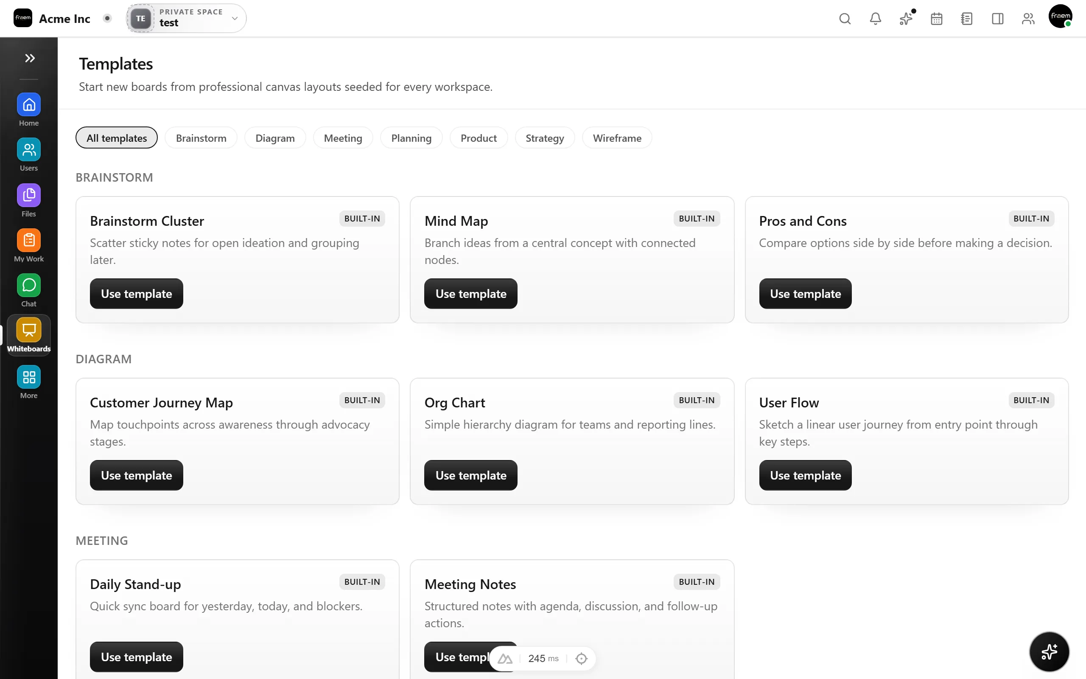
Task: Click the 245 ms timing readout
Action: pos(543,658)
